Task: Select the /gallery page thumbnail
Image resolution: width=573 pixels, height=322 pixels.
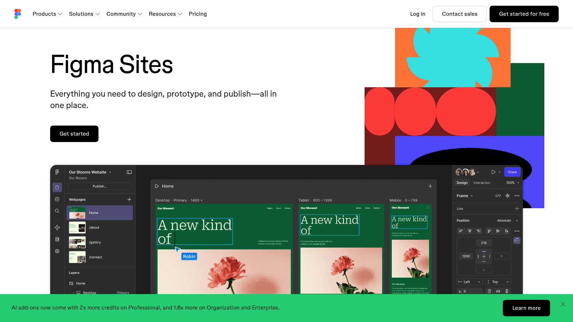Action: [x=77, y=242]
